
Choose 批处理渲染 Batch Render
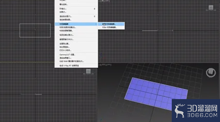pyautogui.click(x=76, y=47)
